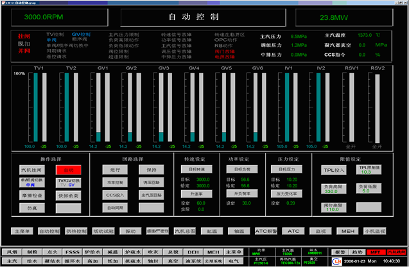Open 电气 in the bottom toolbar
409x267 pixels.
click(x=234, y=261)
